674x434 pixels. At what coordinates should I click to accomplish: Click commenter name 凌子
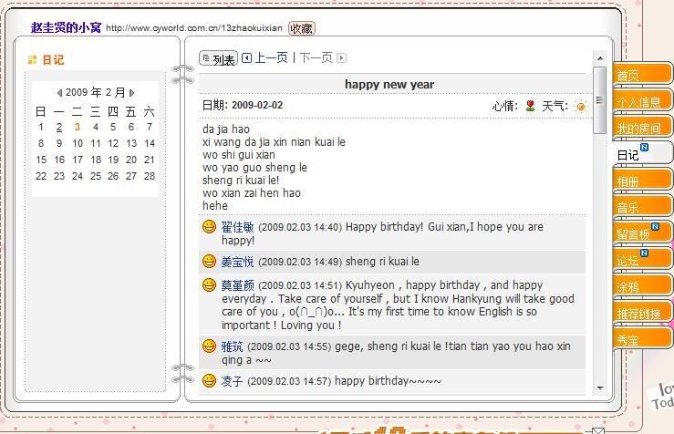click(233, 381)
